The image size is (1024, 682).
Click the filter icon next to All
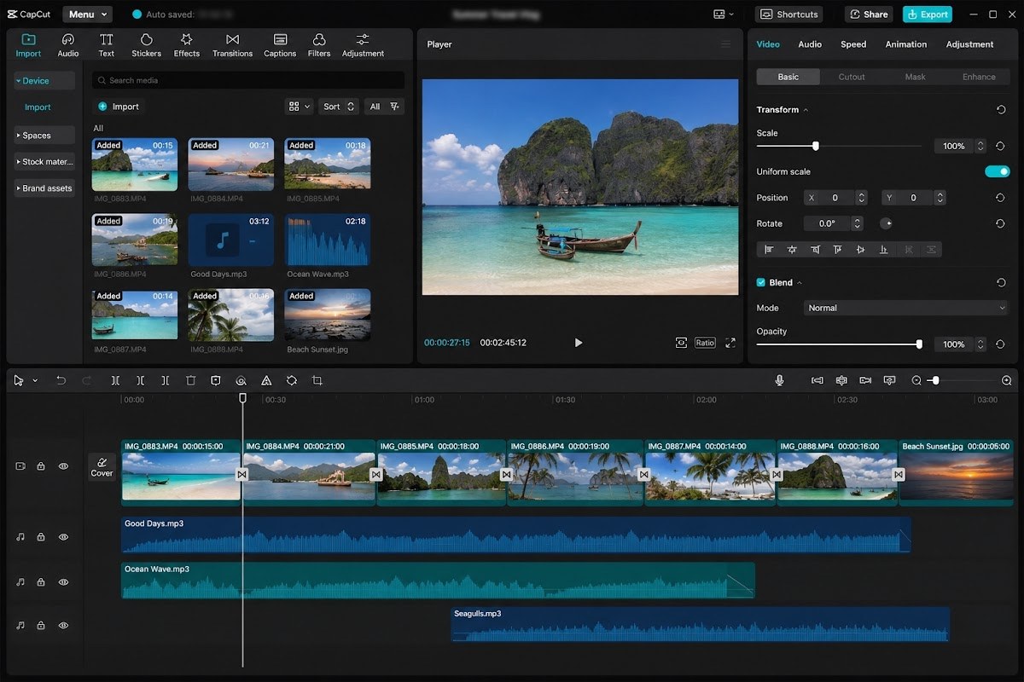(x=394, y=107)
